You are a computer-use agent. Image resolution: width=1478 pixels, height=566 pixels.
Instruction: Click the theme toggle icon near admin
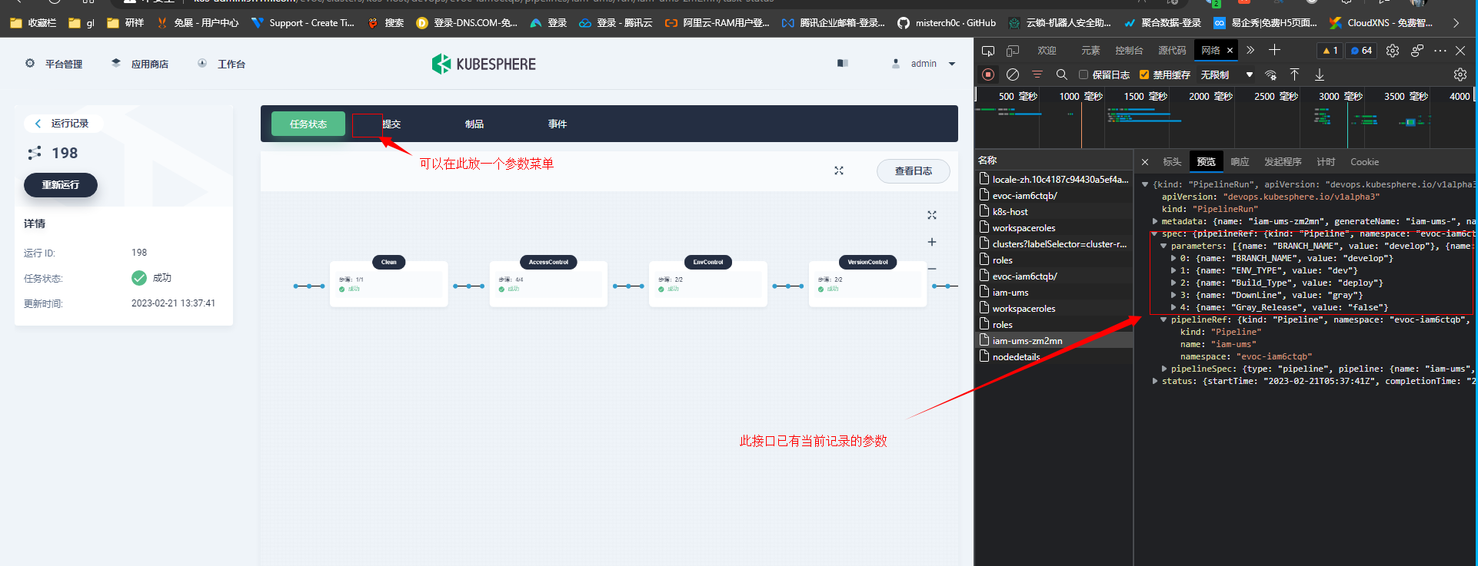click(843, 63)
